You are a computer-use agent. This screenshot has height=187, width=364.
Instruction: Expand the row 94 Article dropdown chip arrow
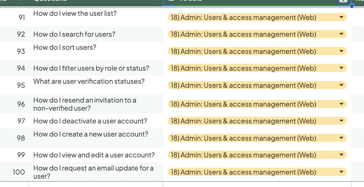(x=341, y=68)
